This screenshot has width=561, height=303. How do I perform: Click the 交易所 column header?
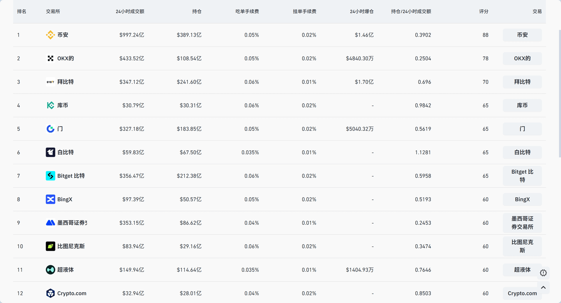click(53, 12)
